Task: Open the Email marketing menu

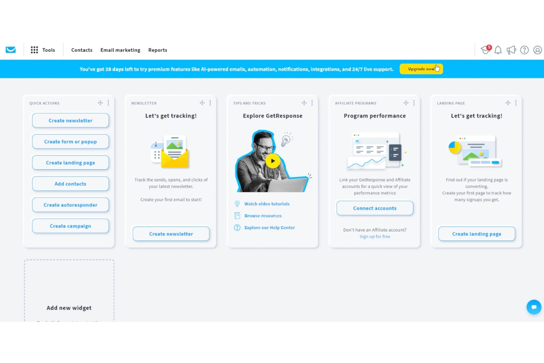Action: tap(121, 50)
